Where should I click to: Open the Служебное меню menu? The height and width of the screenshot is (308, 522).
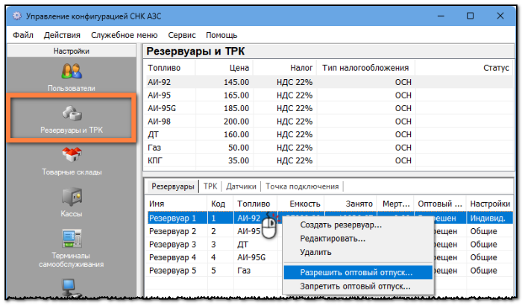tap(125, 35)
